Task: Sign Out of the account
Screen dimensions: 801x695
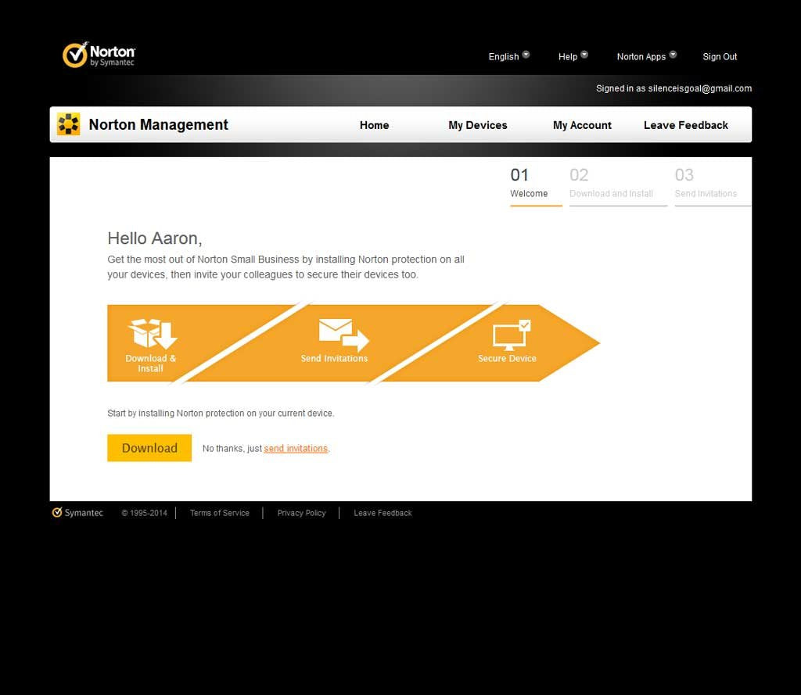Action: pos(720,56)
